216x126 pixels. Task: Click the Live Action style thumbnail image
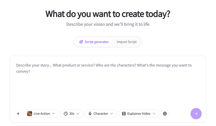[30, 114]
